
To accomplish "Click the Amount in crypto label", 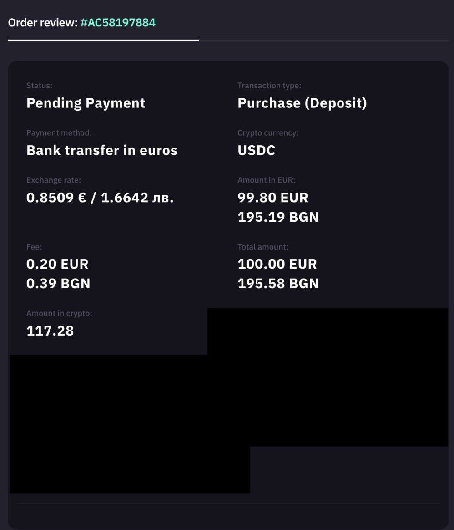I will coord(59,313).
